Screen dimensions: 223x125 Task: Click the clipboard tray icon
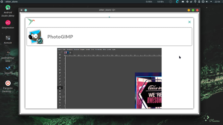191,2
